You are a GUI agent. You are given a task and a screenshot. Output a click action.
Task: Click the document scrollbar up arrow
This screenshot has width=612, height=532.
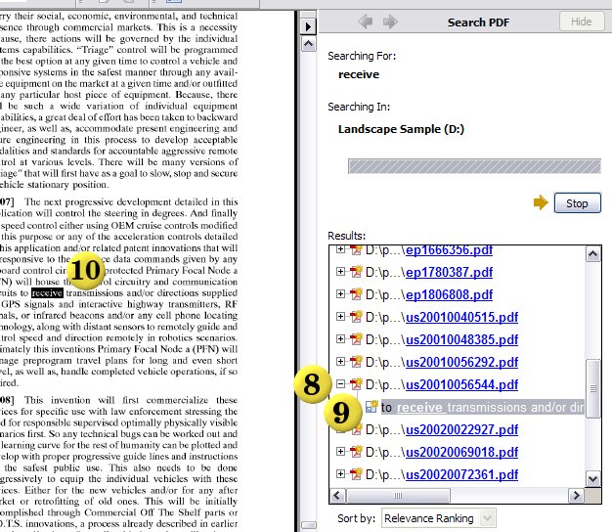coord(308,44)
